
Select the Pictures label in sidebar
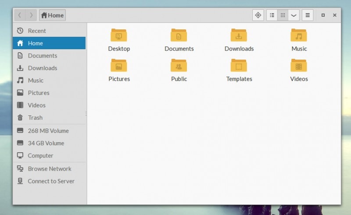[x=39, y=93]
